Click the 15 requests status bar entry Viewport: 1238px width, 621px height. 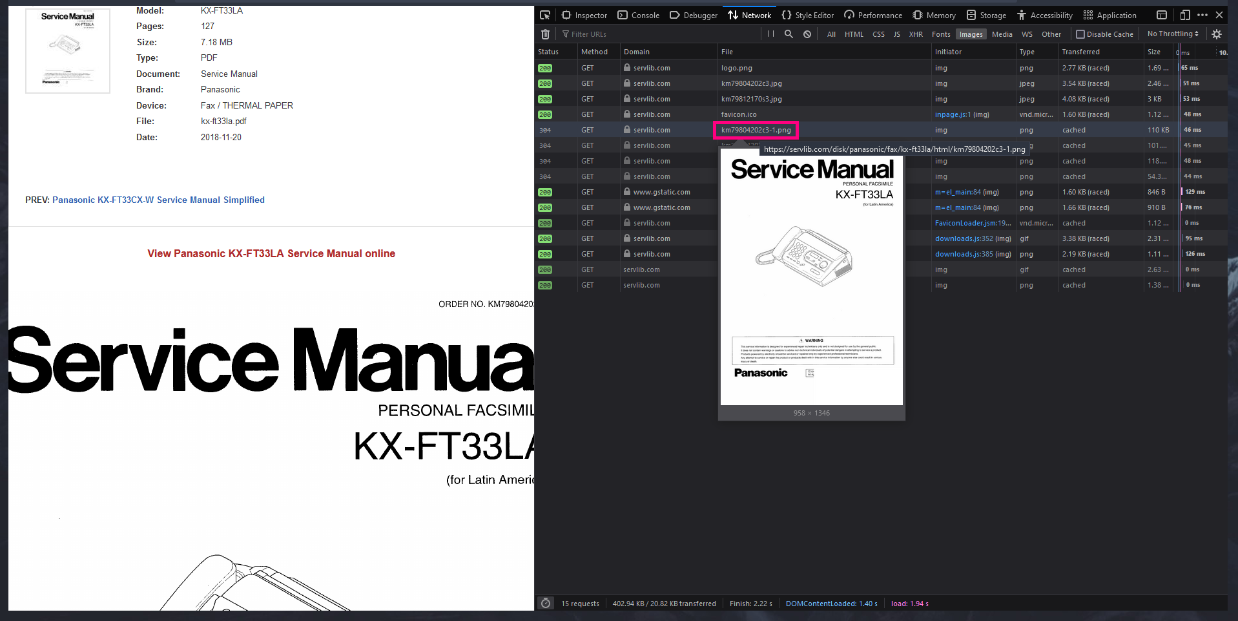(x=580, y=604)
